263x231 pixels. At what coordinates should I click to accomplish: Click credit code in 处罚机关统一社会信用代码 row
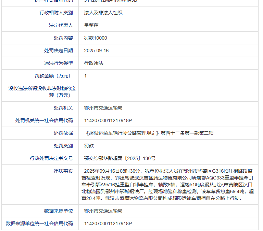click(x=108, y=120)
